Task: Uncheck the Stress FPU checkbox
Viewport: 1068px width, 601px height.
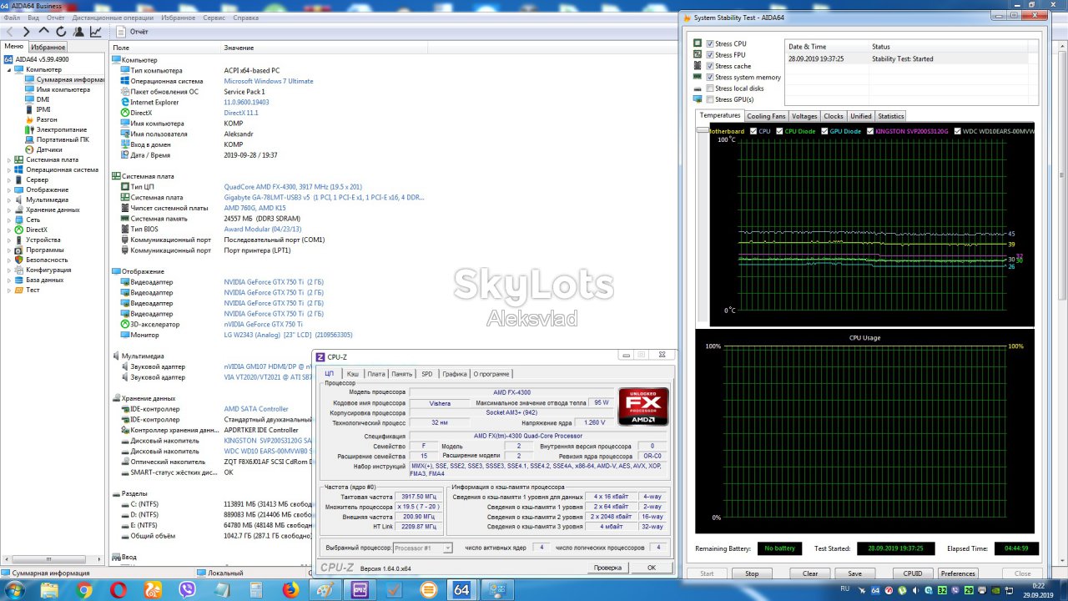Action: (710, 55)
